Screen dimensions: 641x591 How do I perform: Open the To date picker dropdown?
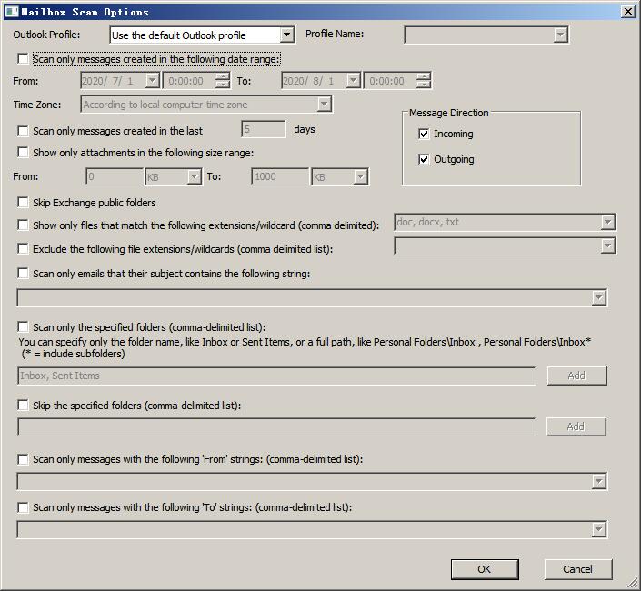pos(353,81)
